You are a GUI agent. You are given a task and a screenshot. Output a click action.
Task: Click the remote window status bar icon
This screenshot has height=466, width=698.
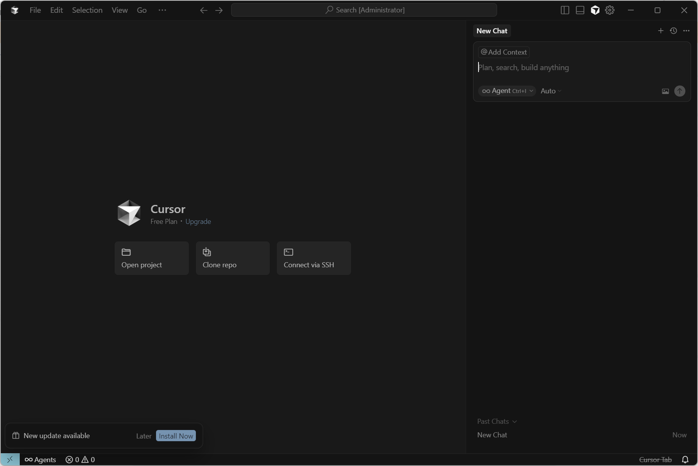pos(10,459)
